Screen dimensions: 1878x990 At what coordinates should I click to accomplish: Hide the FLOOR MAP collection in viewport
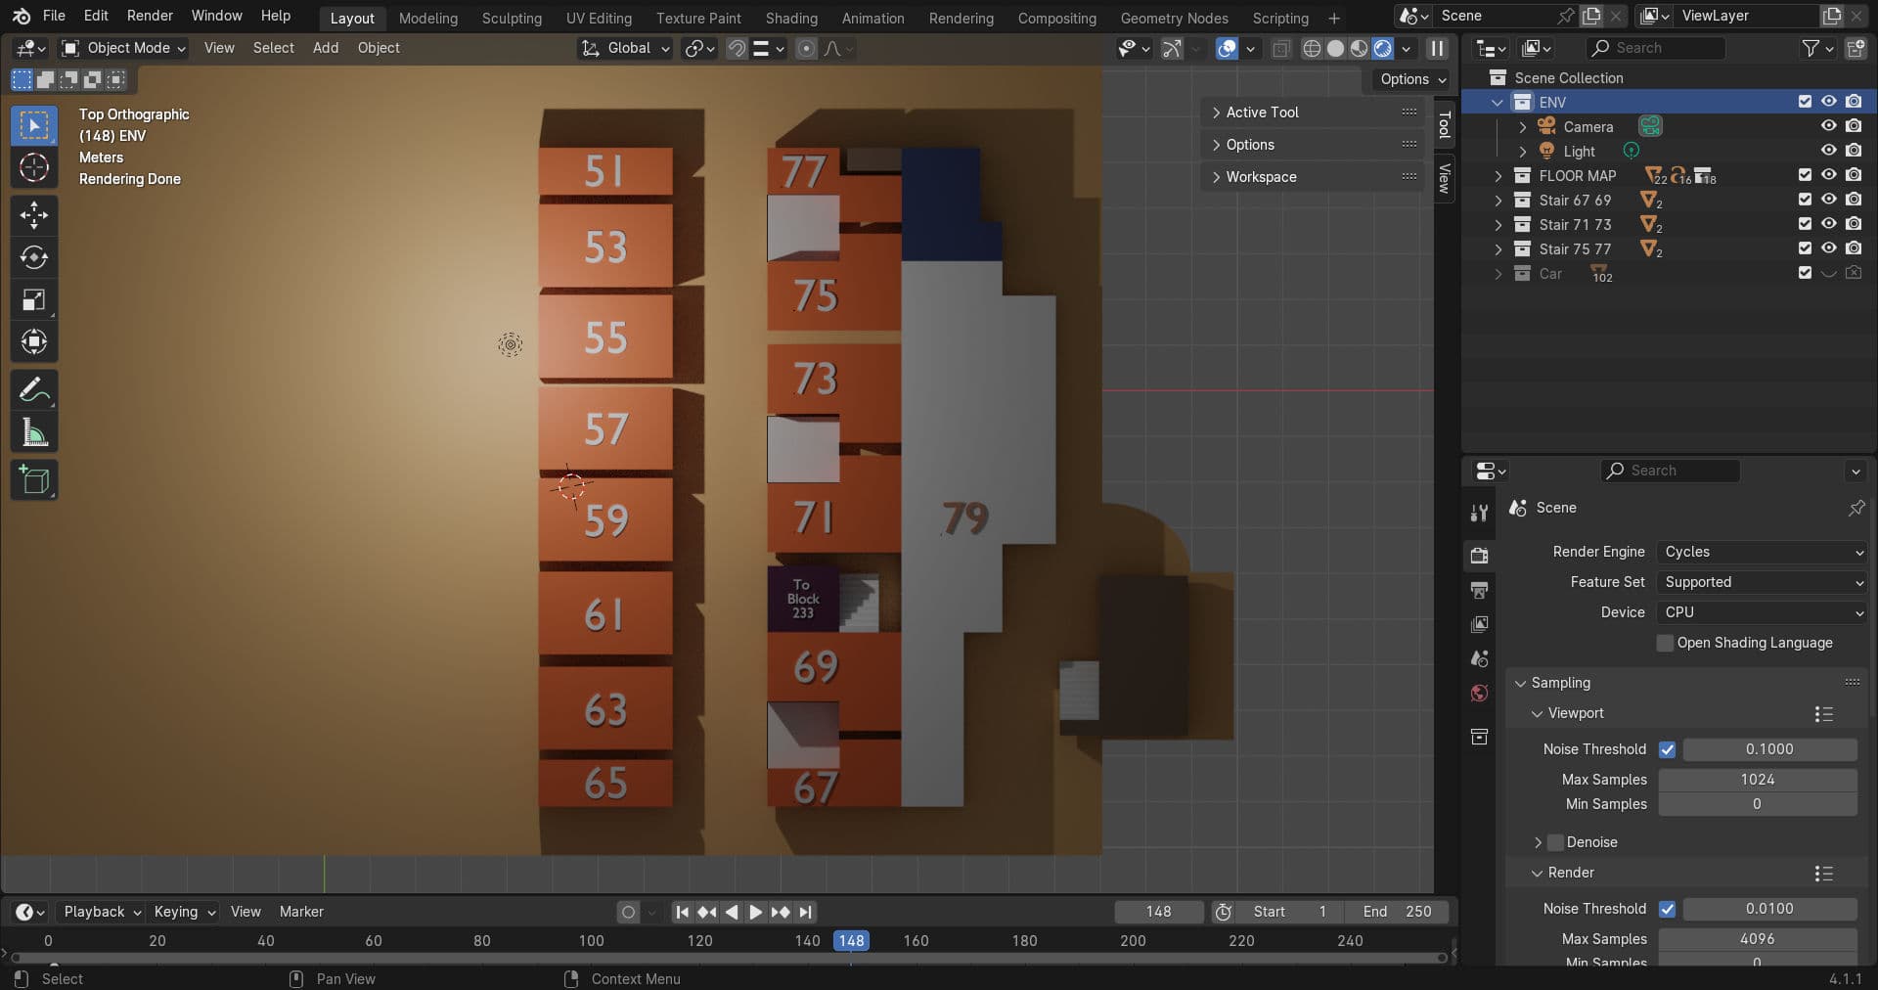[x=1828, y=175]
